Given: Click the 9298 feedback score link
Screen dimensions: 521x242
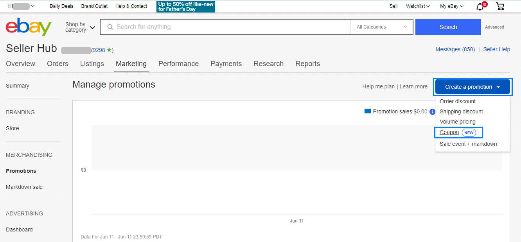Looking at the screenshot, I should pos(99,50).
